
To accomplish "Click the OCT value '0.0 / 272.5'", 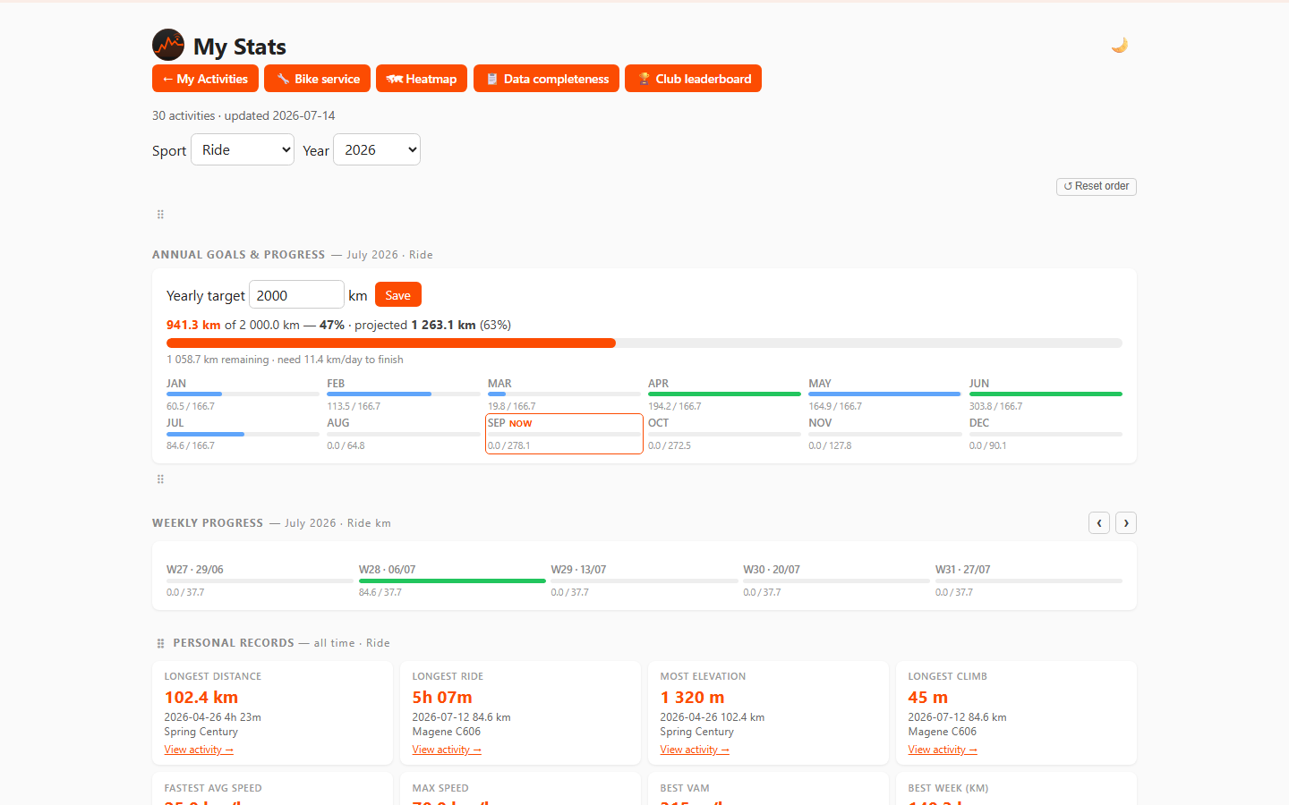I will (670, 445).
